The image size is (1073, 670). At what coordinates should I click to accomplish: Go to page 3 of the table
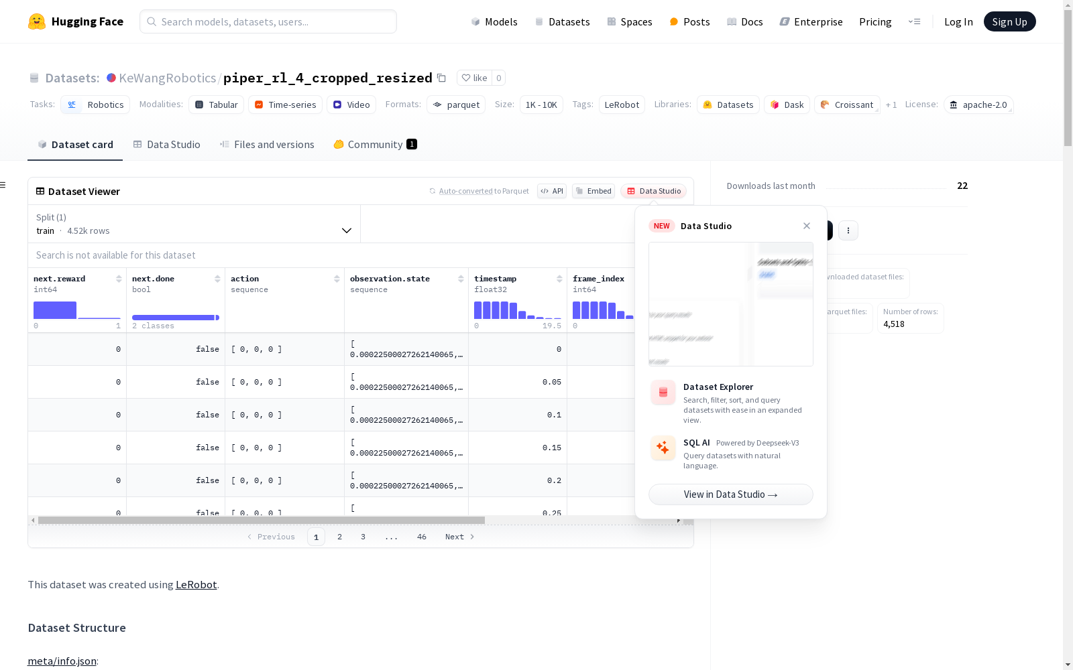click(363, 537)
